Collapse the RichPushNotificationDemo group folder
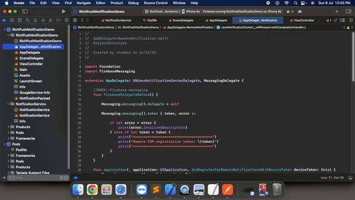 [x=8, y=35]
